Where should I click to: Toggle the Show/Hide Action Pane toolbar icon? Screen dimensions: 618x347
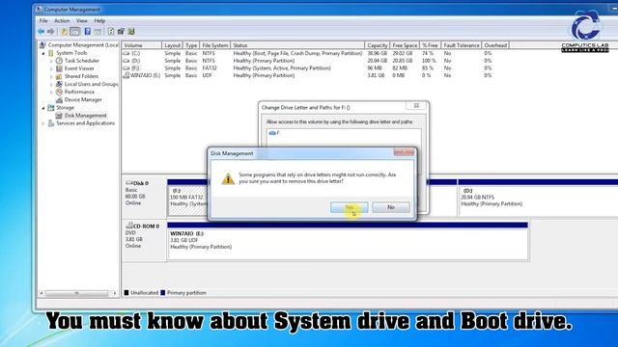pos(98,32)
